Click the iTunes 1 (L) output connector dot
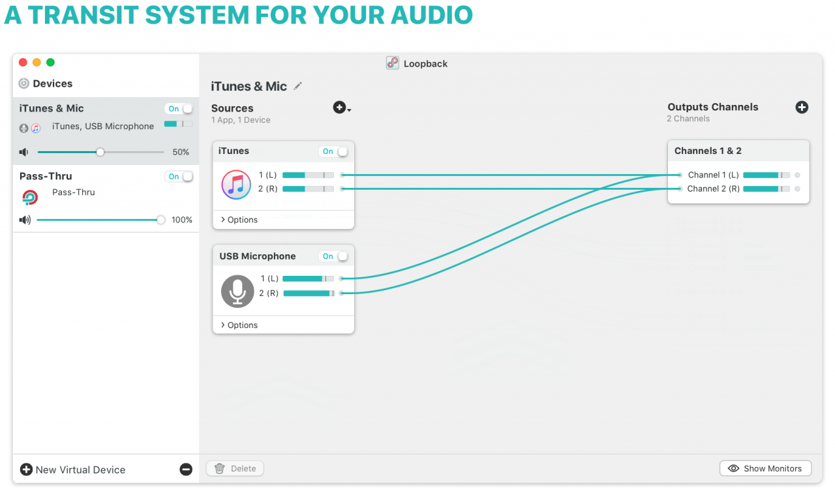835x493 pixels. (x=342, y=175)
